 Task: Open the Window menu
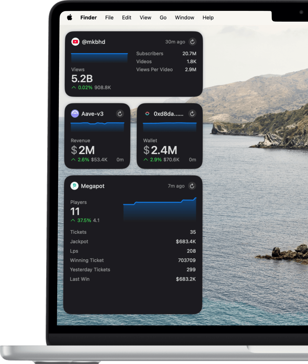click(184, 17)
